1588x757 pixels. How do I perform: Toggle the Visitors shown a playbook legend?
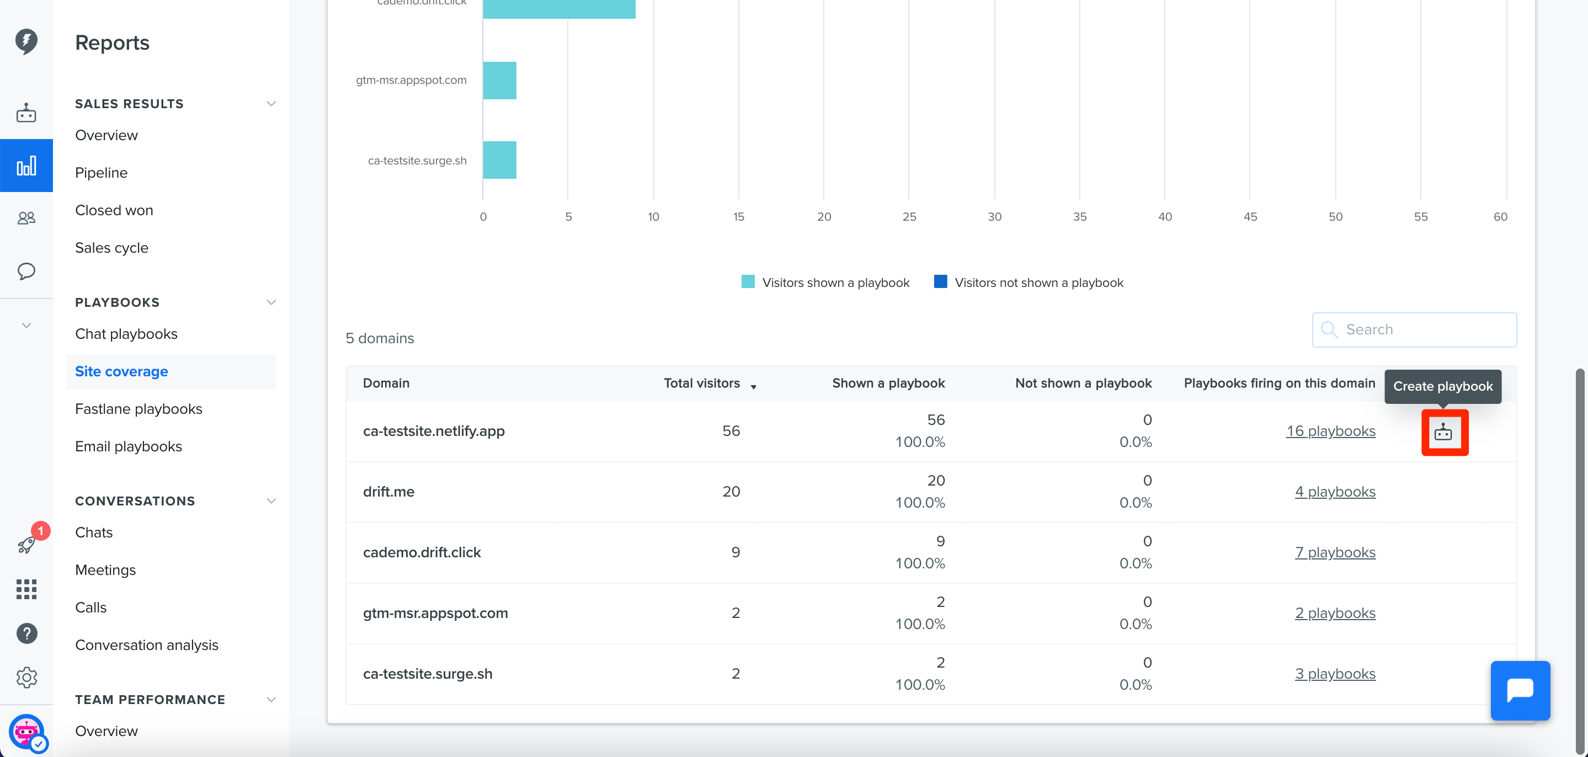tap(825, 282)
